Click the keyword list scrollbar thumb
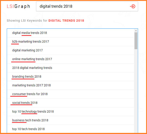 136,41
